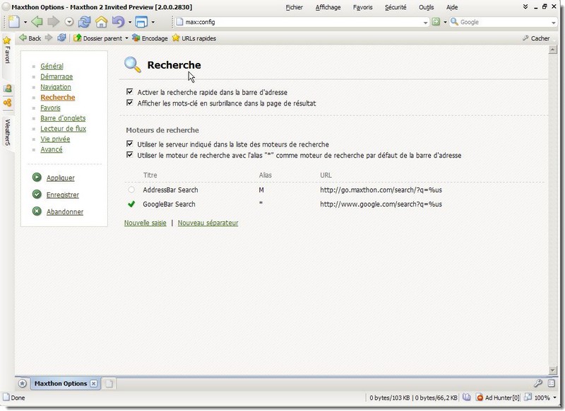Screen dimensions: 565x411
Task: Click the tab list star icon at bottom
Action: coord(23,383)
